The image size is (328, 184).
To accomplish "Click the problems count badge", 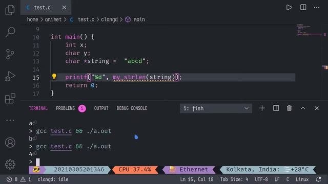I will click(82, 108).
